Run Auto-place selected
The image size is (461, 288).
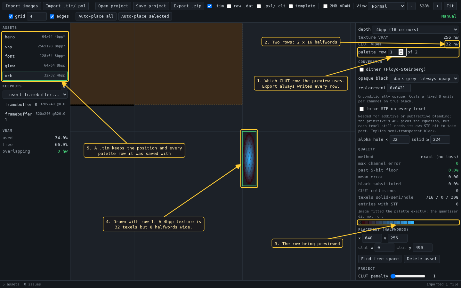point(145,16)
